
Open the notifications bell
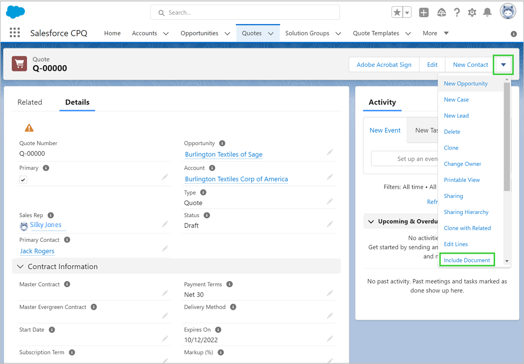[x=487, y=12]
